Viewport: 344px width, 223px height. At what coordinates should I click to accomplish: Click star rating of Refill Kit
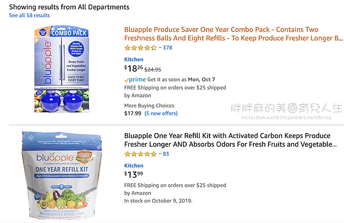tap(140, 154)
